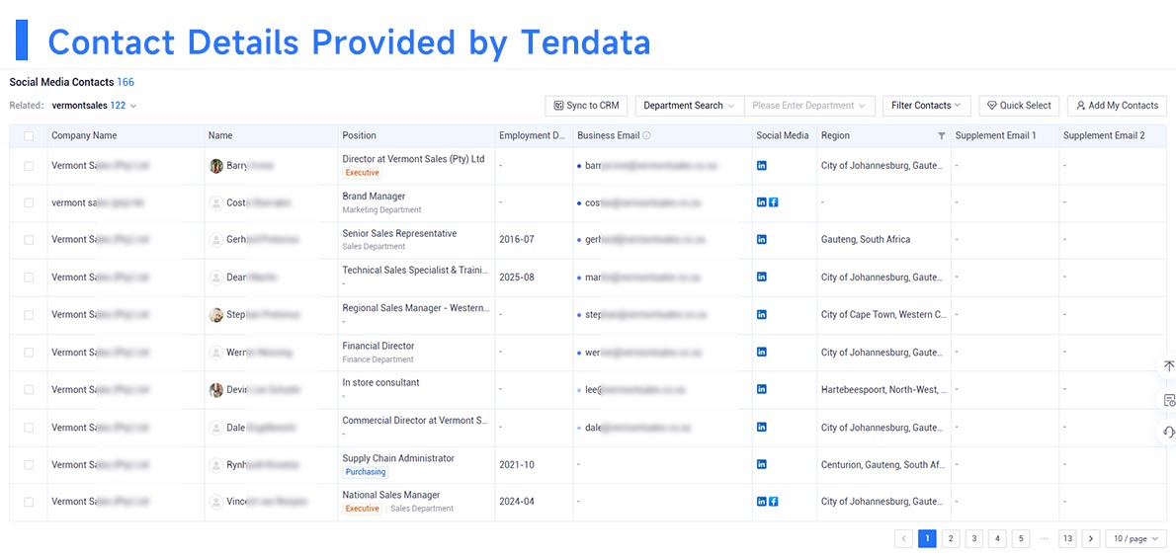Click the Position column header
This screenshot has height=558, width=1176.
point(360,135)
